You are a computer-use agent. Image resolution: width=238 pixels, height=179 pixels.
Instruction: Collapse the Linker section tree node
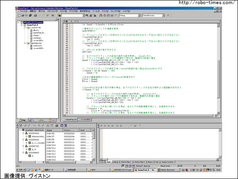tap(20, 130)
